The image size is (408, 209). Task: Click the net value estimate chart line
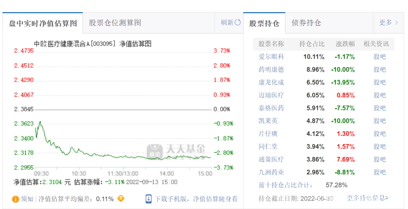[x=113, y=156]
